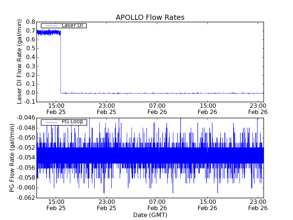
Task: Click "07:00 Feb 26" under the PG Loop plot
Action: (x=157, y=205)
